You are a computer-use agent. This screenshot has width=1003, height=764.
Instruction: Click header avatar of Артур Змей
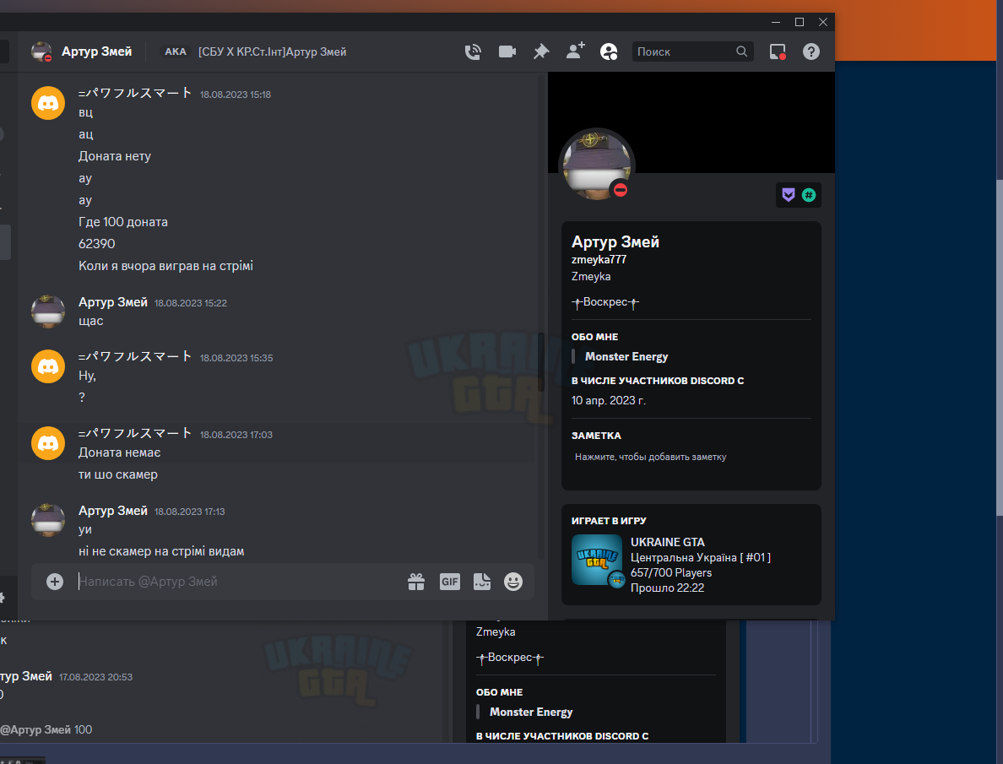(41, 51)
